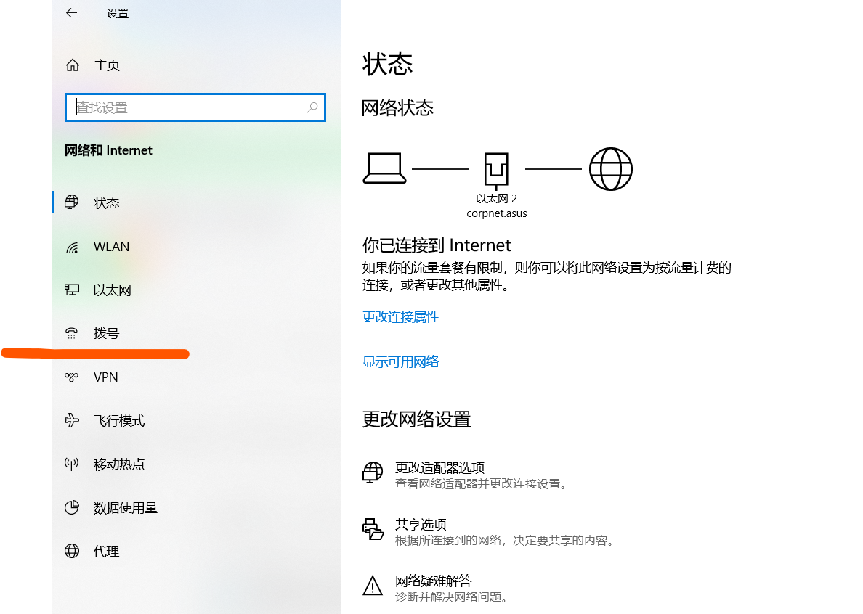Screen dimensions: 863x614
Task: Open VPN settings via its icon
Action: click(71, 377)
